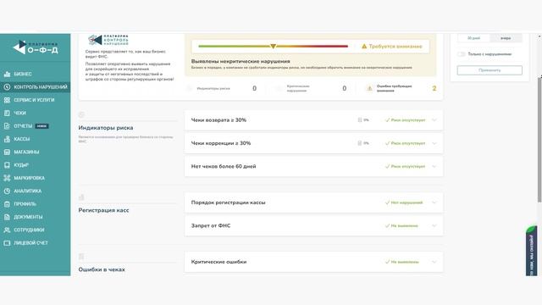
Task: Click the document icon in Чеки коррекции row
Action: click(x=360, y=143)
